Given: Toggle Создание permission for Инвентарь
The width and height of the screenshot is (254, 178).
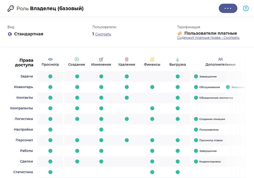Looking at the screenshot, I should 77,87.
